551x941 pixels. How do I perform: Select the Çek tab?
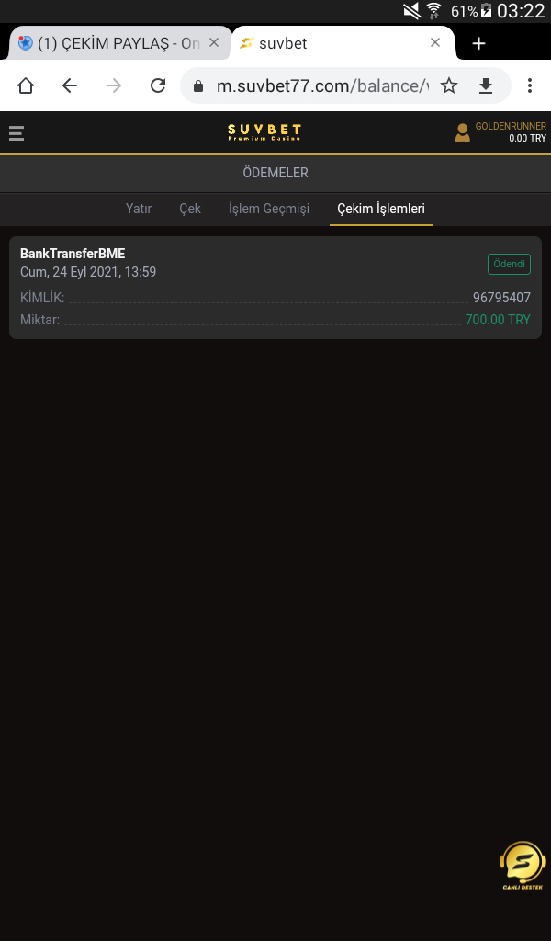pyautogui.click(x=190, y=209)
